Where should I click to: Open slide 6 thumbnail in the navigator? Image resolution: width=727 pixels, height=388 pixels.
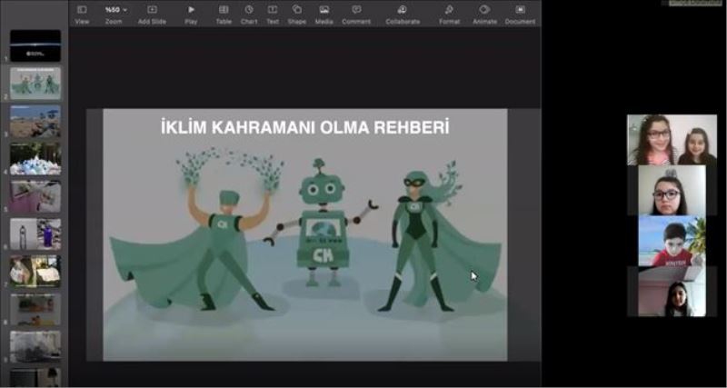click(35, 234)
